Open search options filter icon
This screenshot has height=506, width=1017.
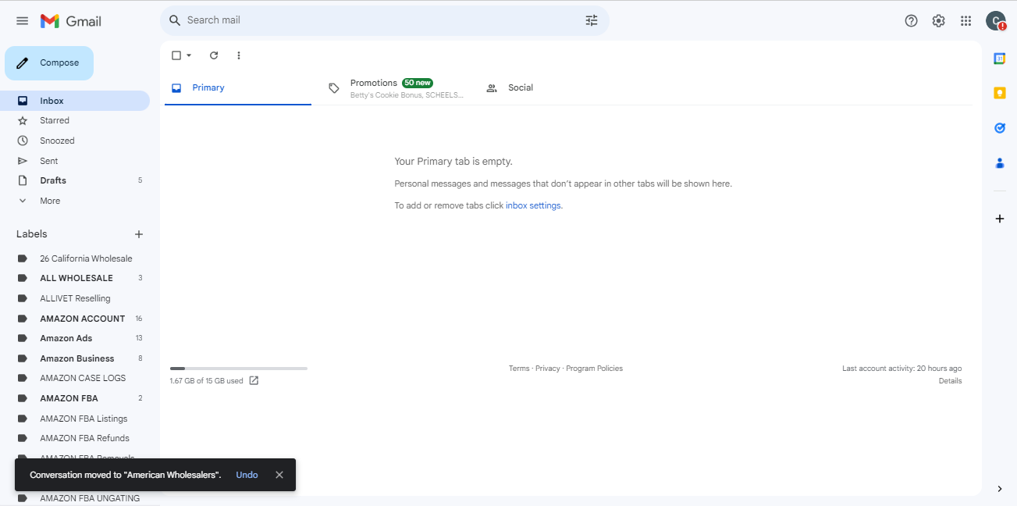pos(592,20)
